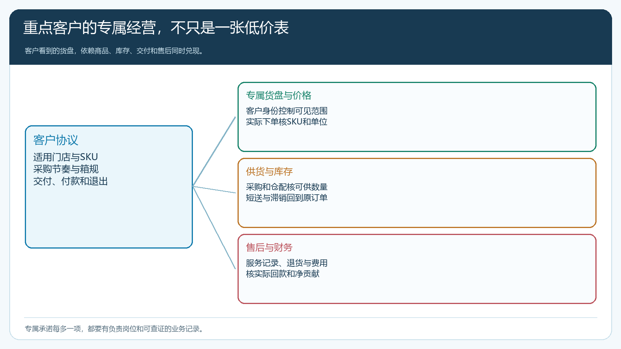Click the 售后与财务 heading

click(x=269, y=247)
